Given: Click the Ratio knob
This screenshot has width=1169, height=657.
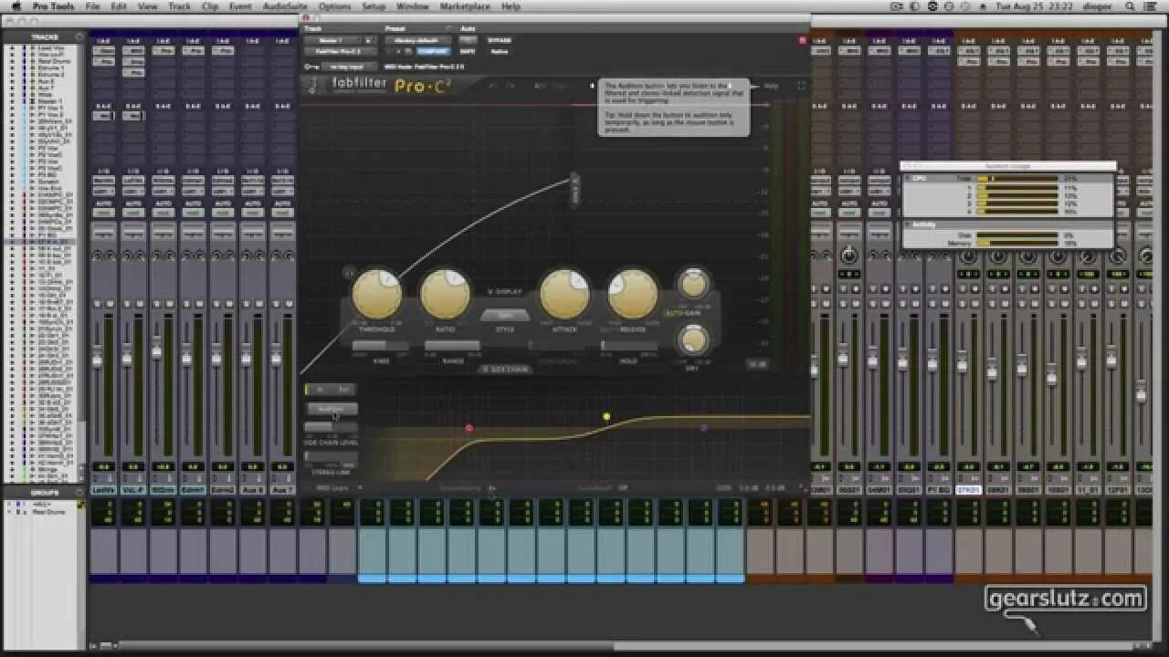Looking at the screenshot, I should (445, 295).
